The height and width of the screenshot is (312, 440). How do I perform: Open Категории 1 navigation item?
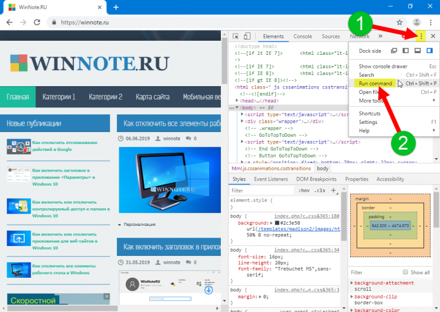58,97
